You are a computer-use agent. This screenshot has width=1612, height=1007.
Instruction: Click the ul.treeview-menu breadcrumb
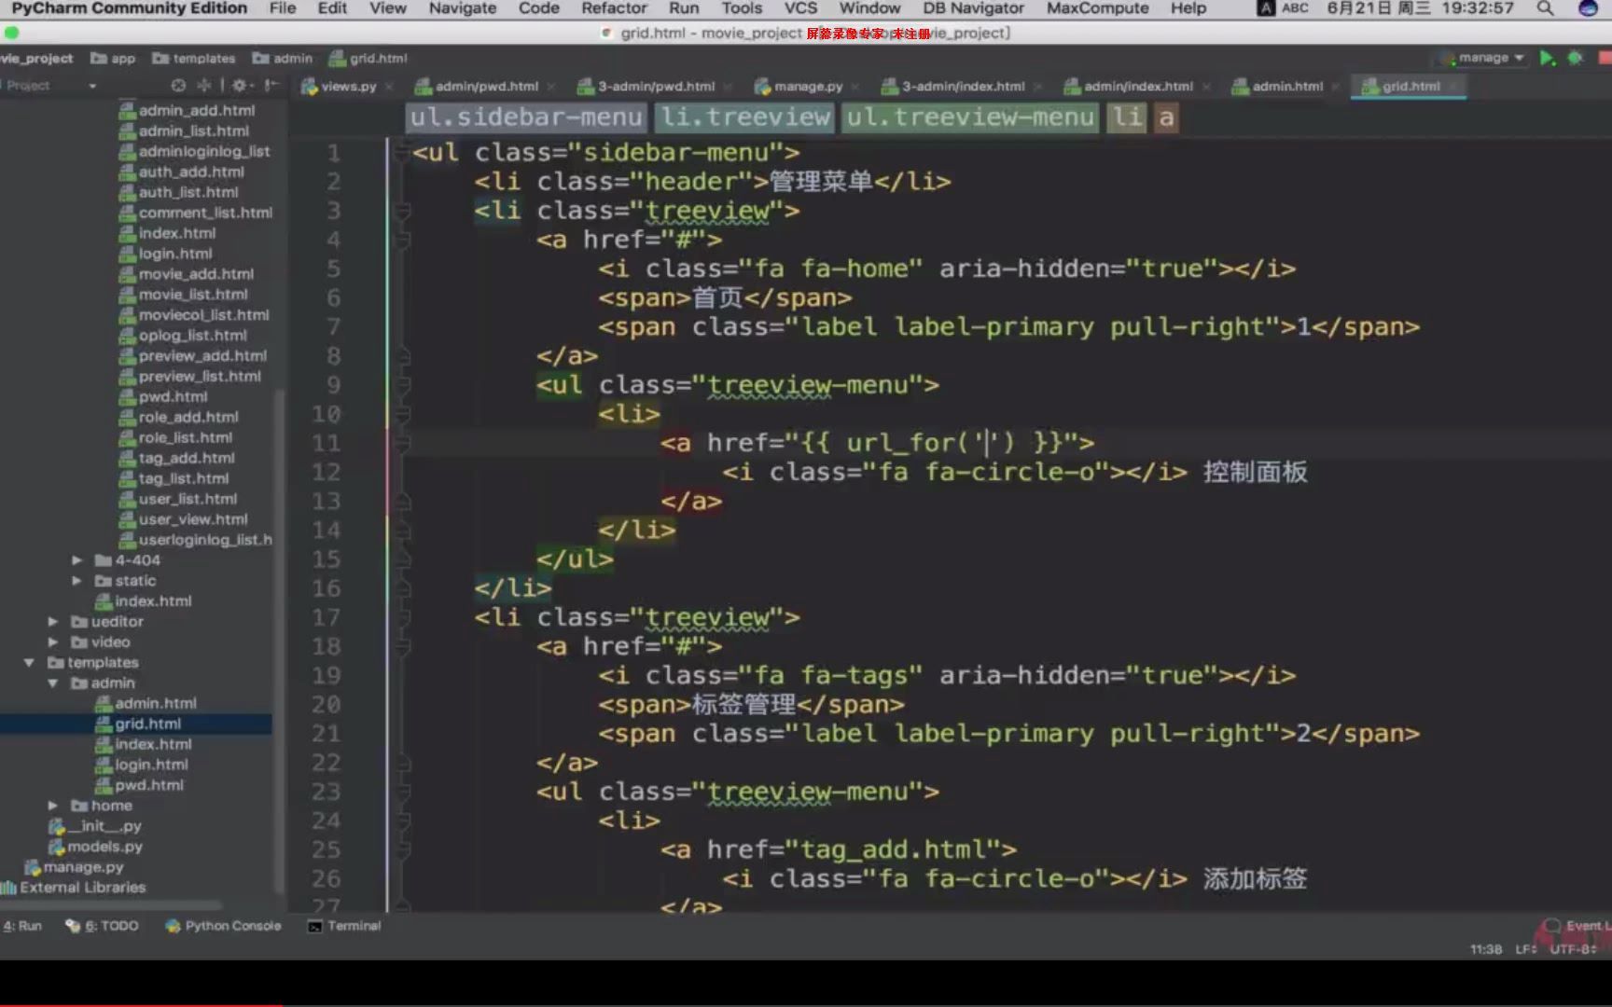point(970,117)
